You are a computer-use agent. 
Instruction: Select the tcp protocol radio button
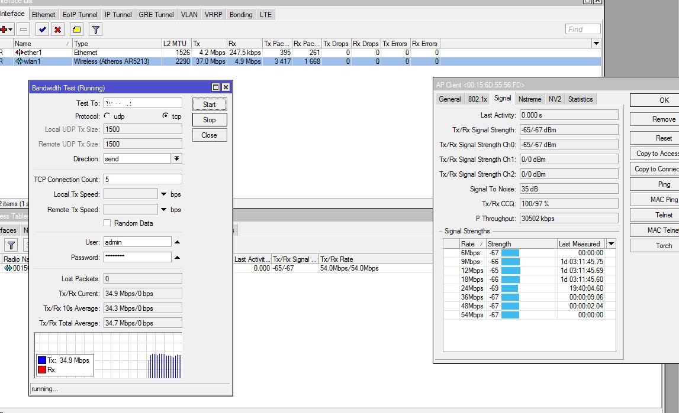pos(165,116)
